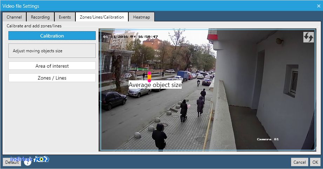Select the Calibration section button
Image resolution: width=323 pixels, height=169 pixels.
(x=52, y=36)
